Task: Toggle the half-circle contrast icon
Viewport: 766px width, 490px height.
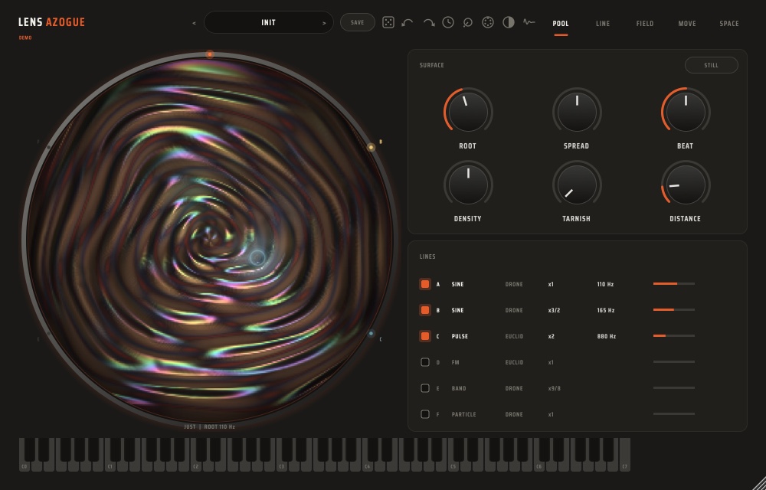Action: [509, 22]
